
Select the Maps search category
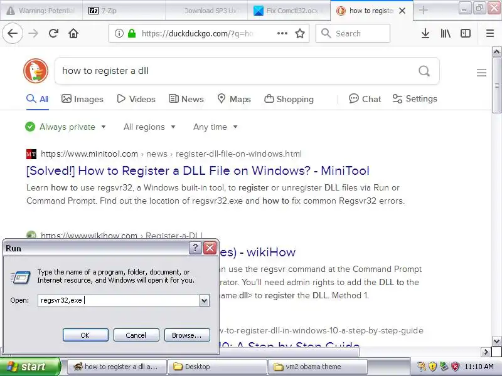click(x=234, y=99)
